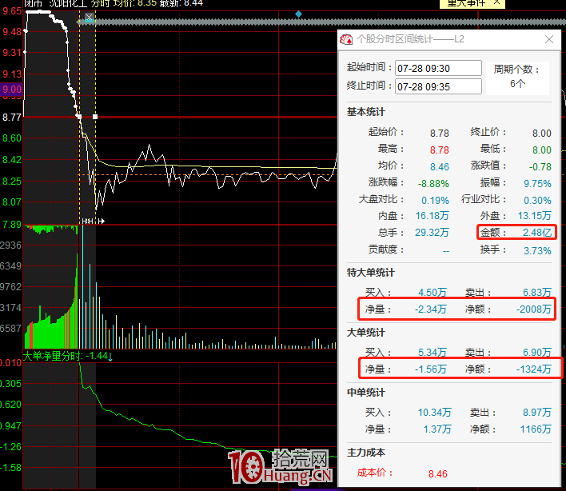Select the 大盘对比 value 0.19%
The width and height of the screenshot is (566, 491).
(435, 201)
